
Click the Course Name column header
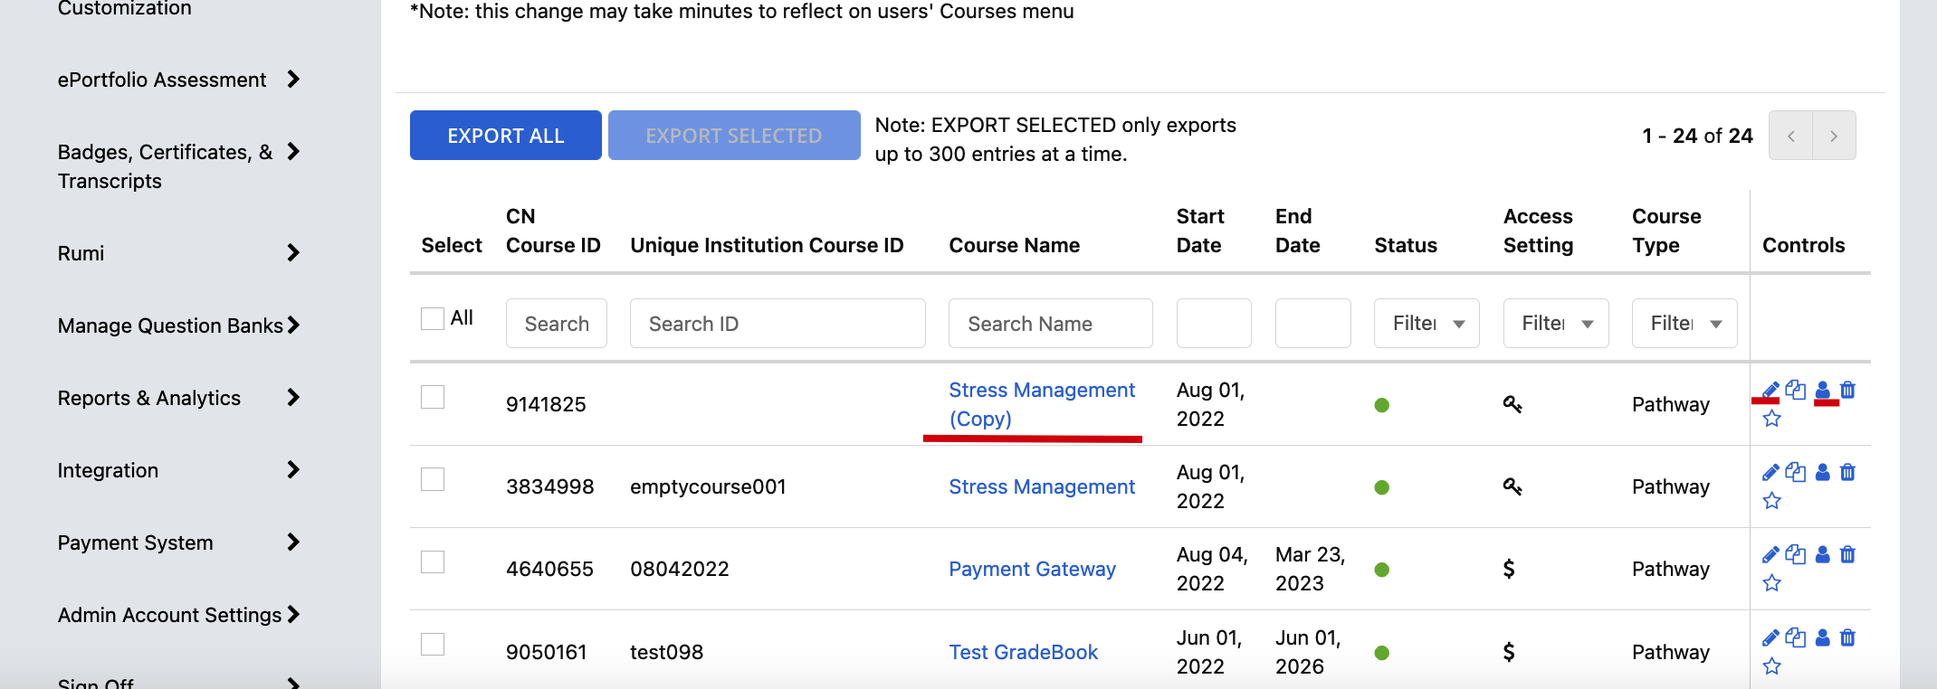pyautogui.click(x=1015, y=245)
